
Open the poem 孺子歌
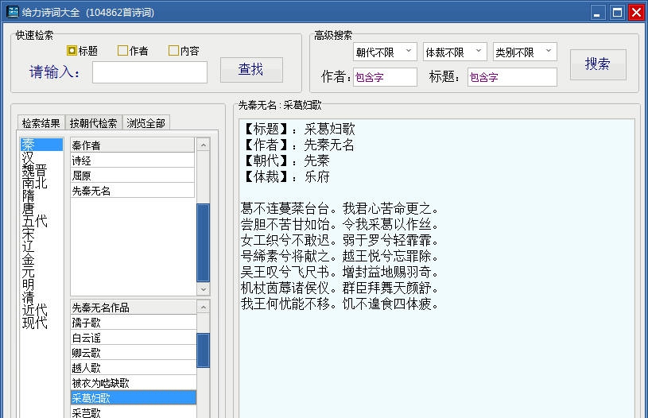coord(133,322)
